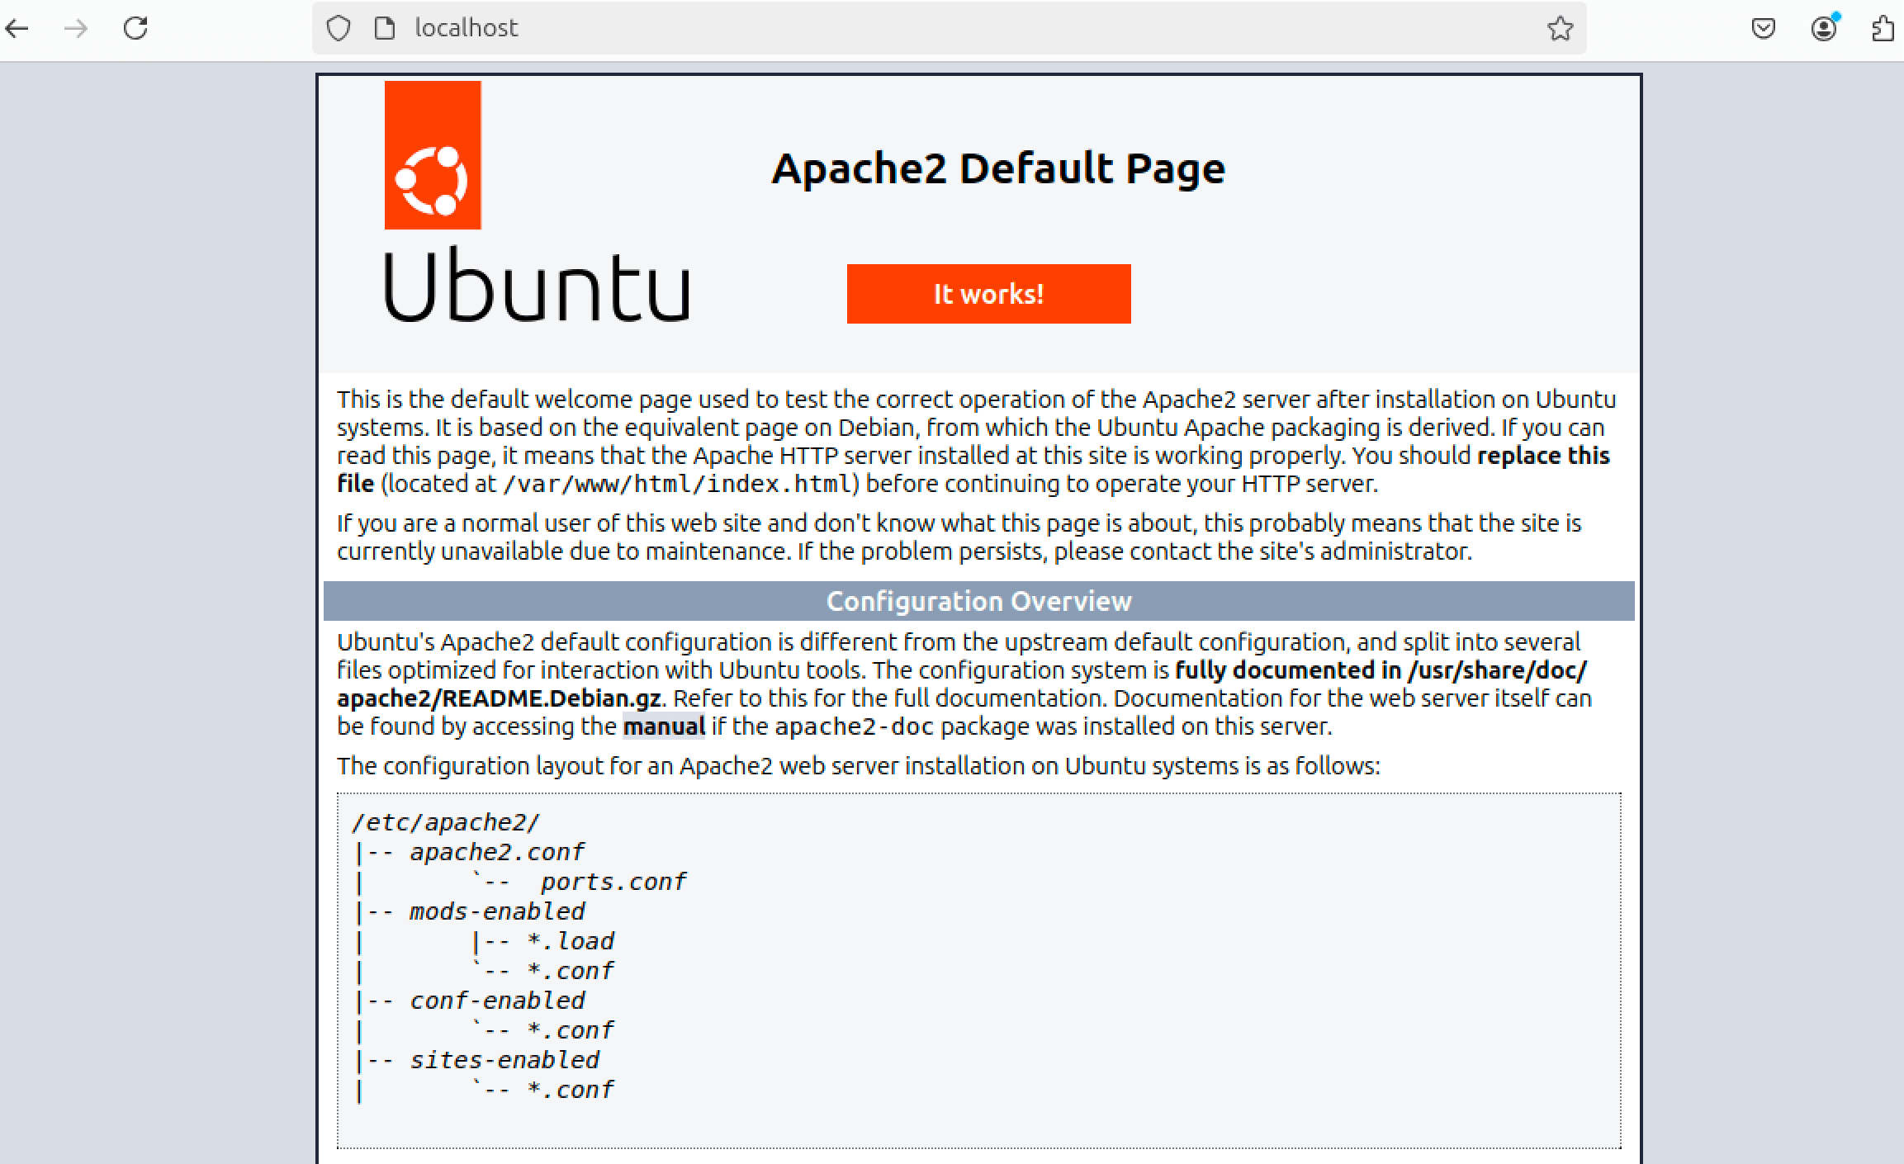This screenshot has height=1164, width=1904.
Task: Click the forward navigation arrow
Action: coord(76,29)
